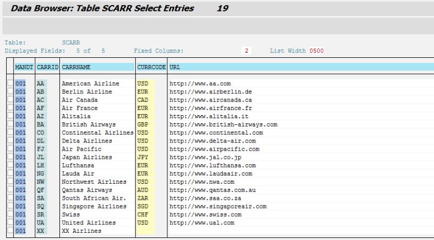
Task: Click the carrier name American Airline
Action: pos(90,84)
